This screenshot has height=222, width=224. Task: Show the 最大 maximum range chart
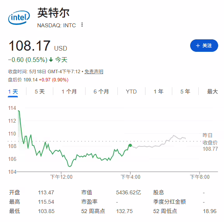tap(213, 92)
